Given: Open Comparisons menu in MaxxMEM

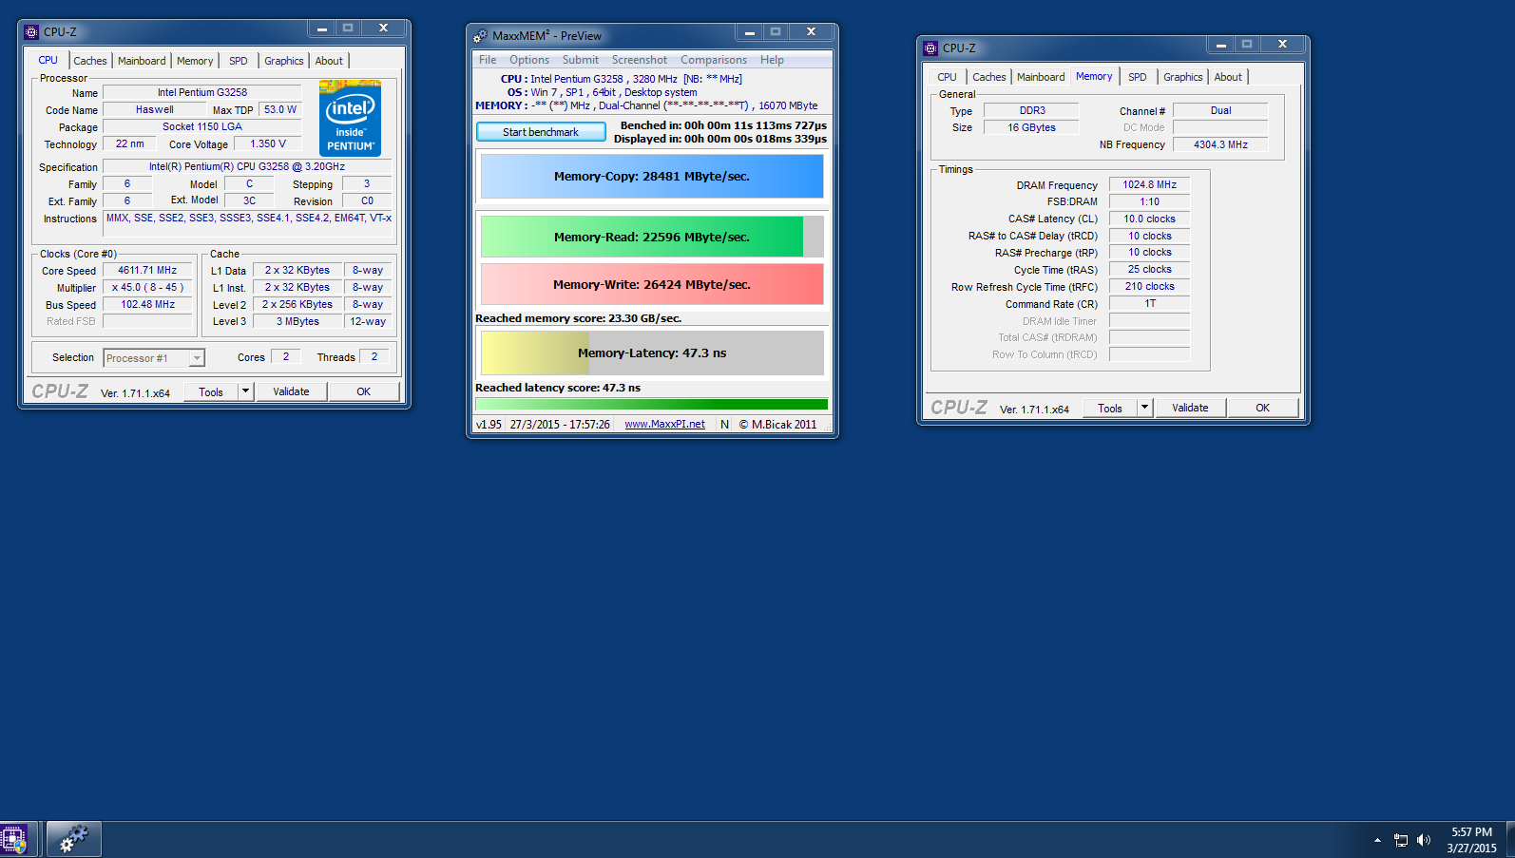Looking at the screenshot, I should (714, 60).
